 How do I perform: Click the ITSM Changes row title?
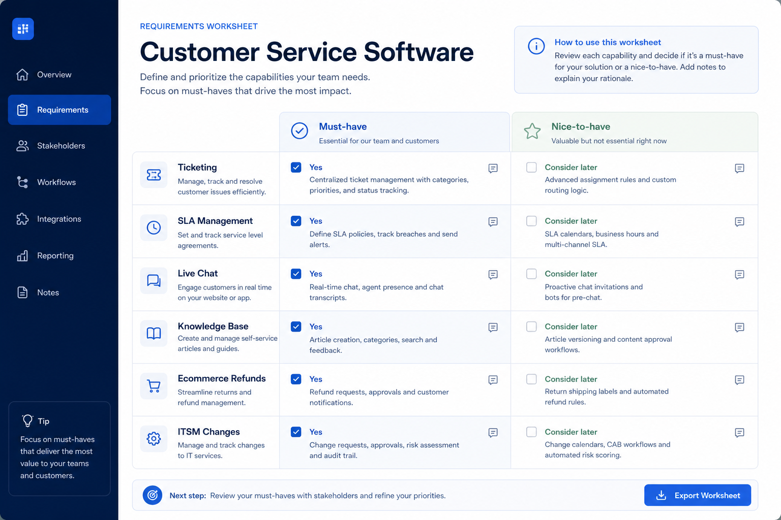tap(208, 432)
